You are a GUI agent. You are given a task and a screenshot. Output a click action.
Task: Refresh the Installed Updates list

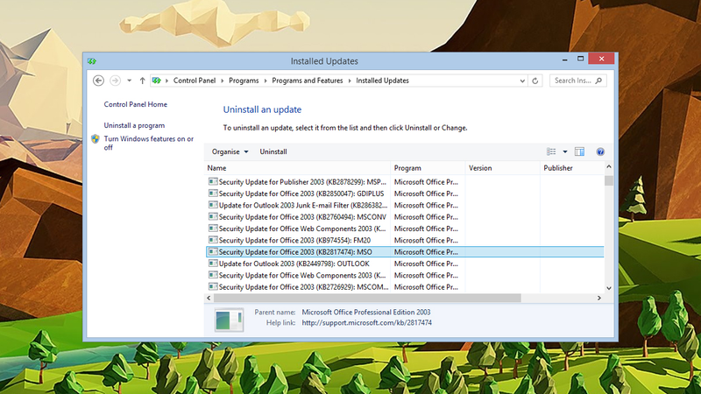click(535, 81)
